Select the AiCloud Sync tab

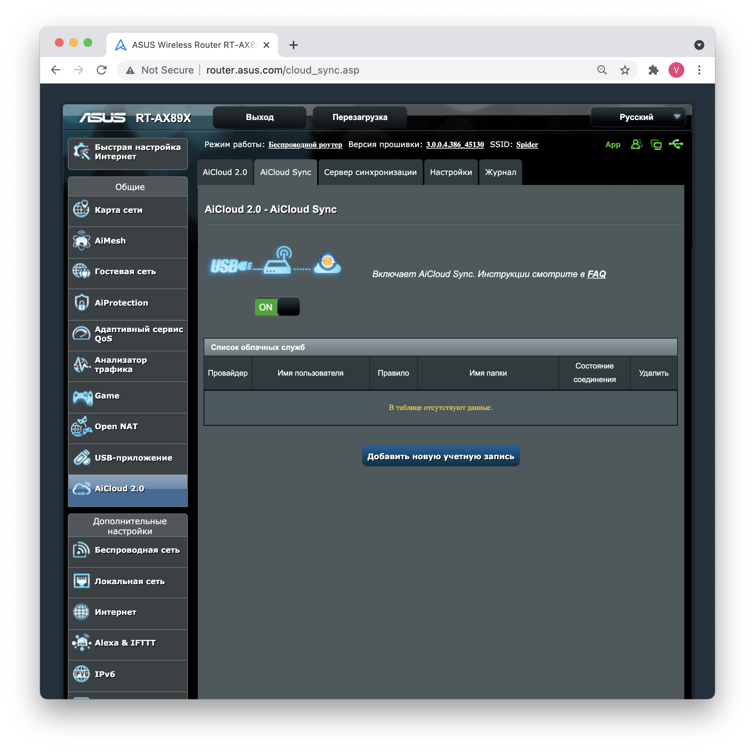click(x=286, y=172)
